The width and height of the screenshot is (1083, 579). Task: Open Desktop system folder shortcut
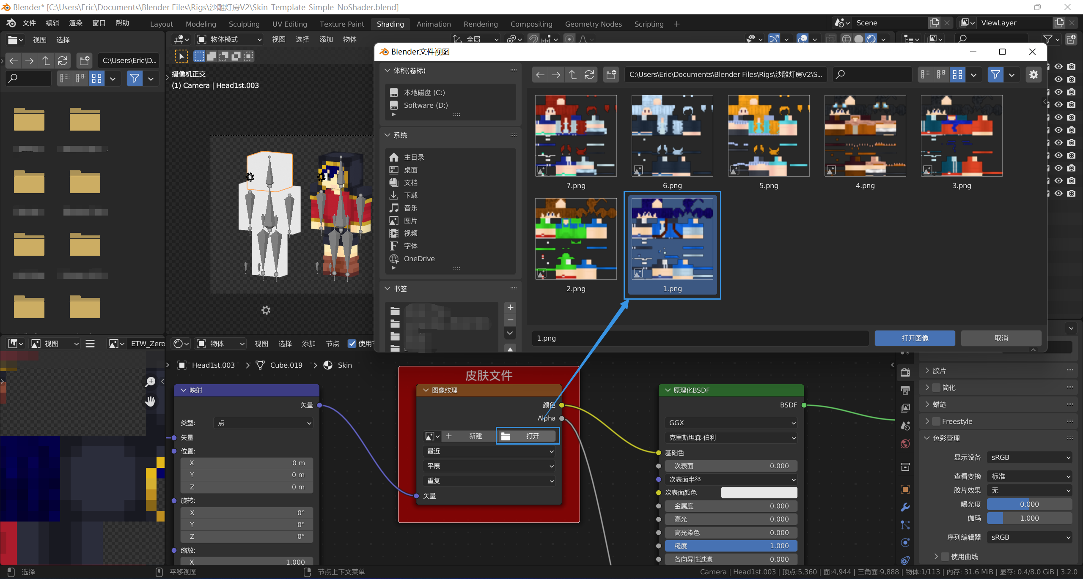click(x=410, y=170)
